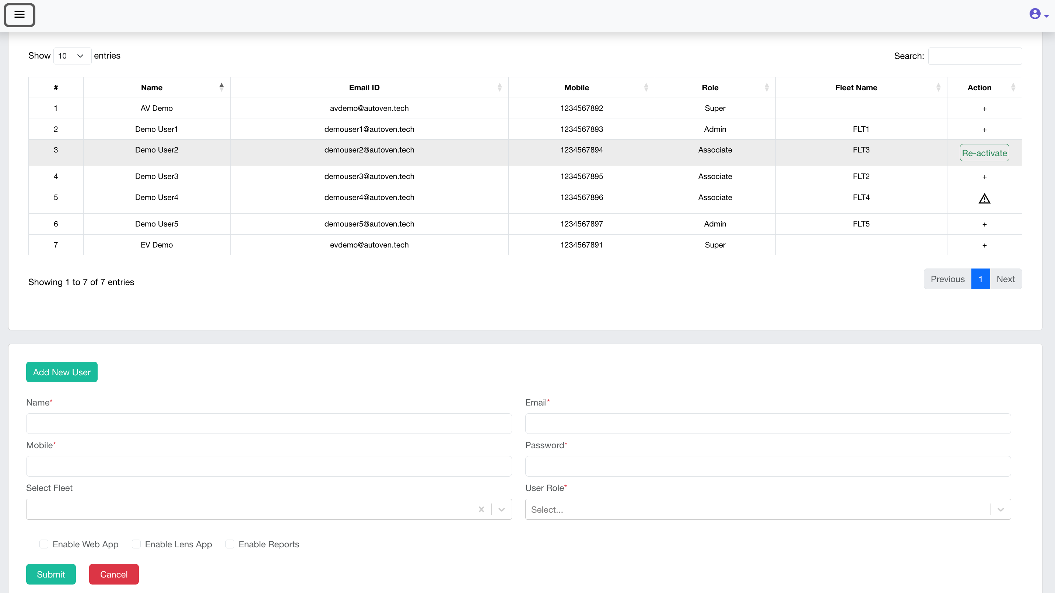Screen dimensions: 1055x593
Task: Click the Add New User button
Action: [62, 372]
